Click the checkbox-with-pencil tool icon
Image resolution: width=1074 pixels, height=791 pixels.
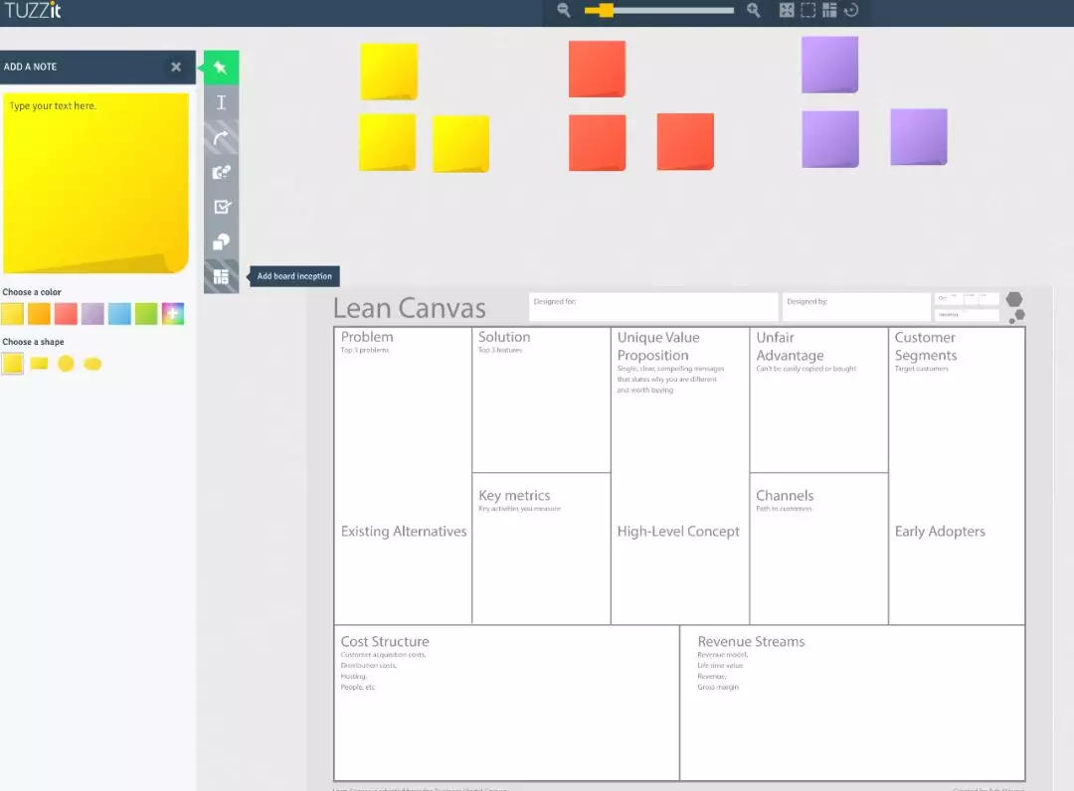coord(221,207)
